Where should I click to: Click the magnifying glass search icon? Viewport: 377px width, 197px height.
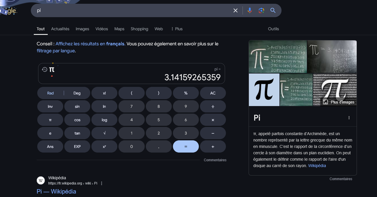273,10
